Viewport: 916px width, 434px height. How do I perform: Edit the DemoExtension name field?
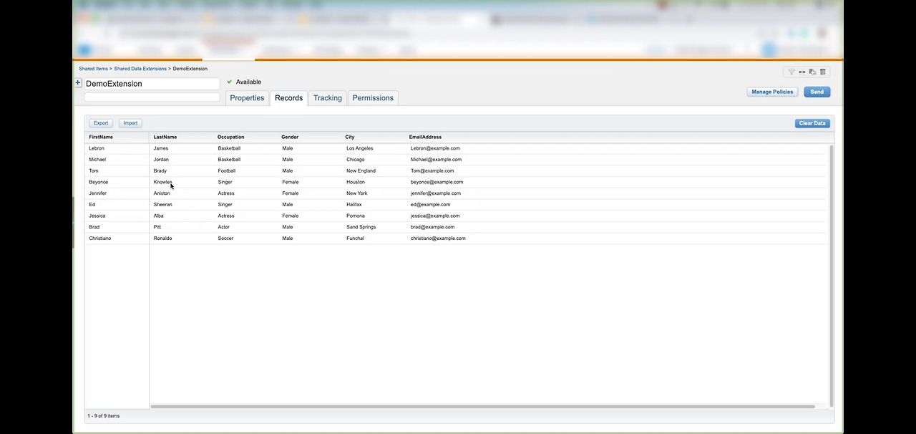tap(152, 84)
